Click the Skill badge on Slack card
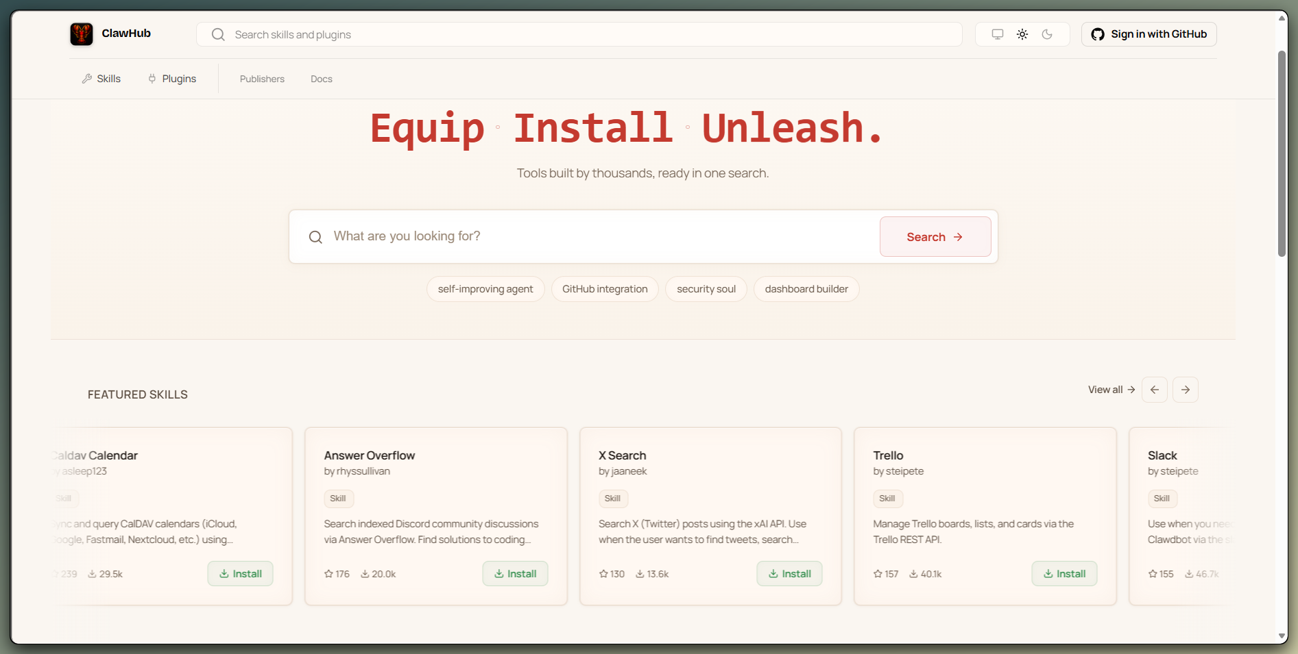Image resolution: width=1298 pixels, height=654 pixels. click(x=1162, y=499)
